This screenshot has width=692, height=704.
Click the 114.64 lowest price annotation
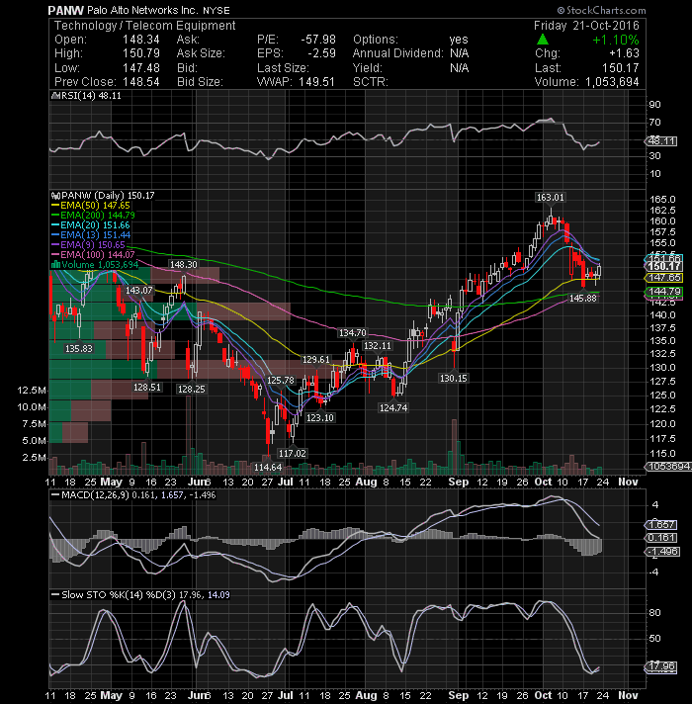pyautogui.click(x=268, y=467)
